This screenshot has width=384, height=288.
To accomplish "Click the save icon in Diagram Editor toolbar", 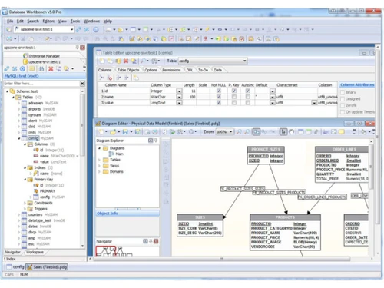I will 125,132.
